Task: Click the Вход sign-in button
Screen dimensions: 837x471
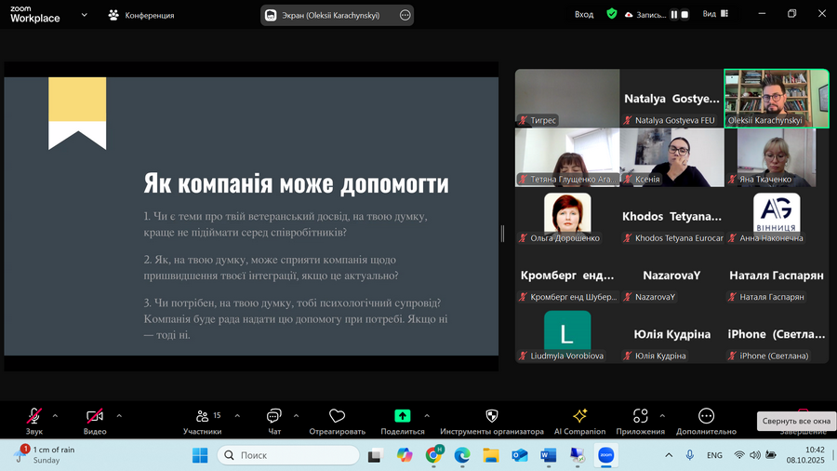Action: tap(584, 15)
